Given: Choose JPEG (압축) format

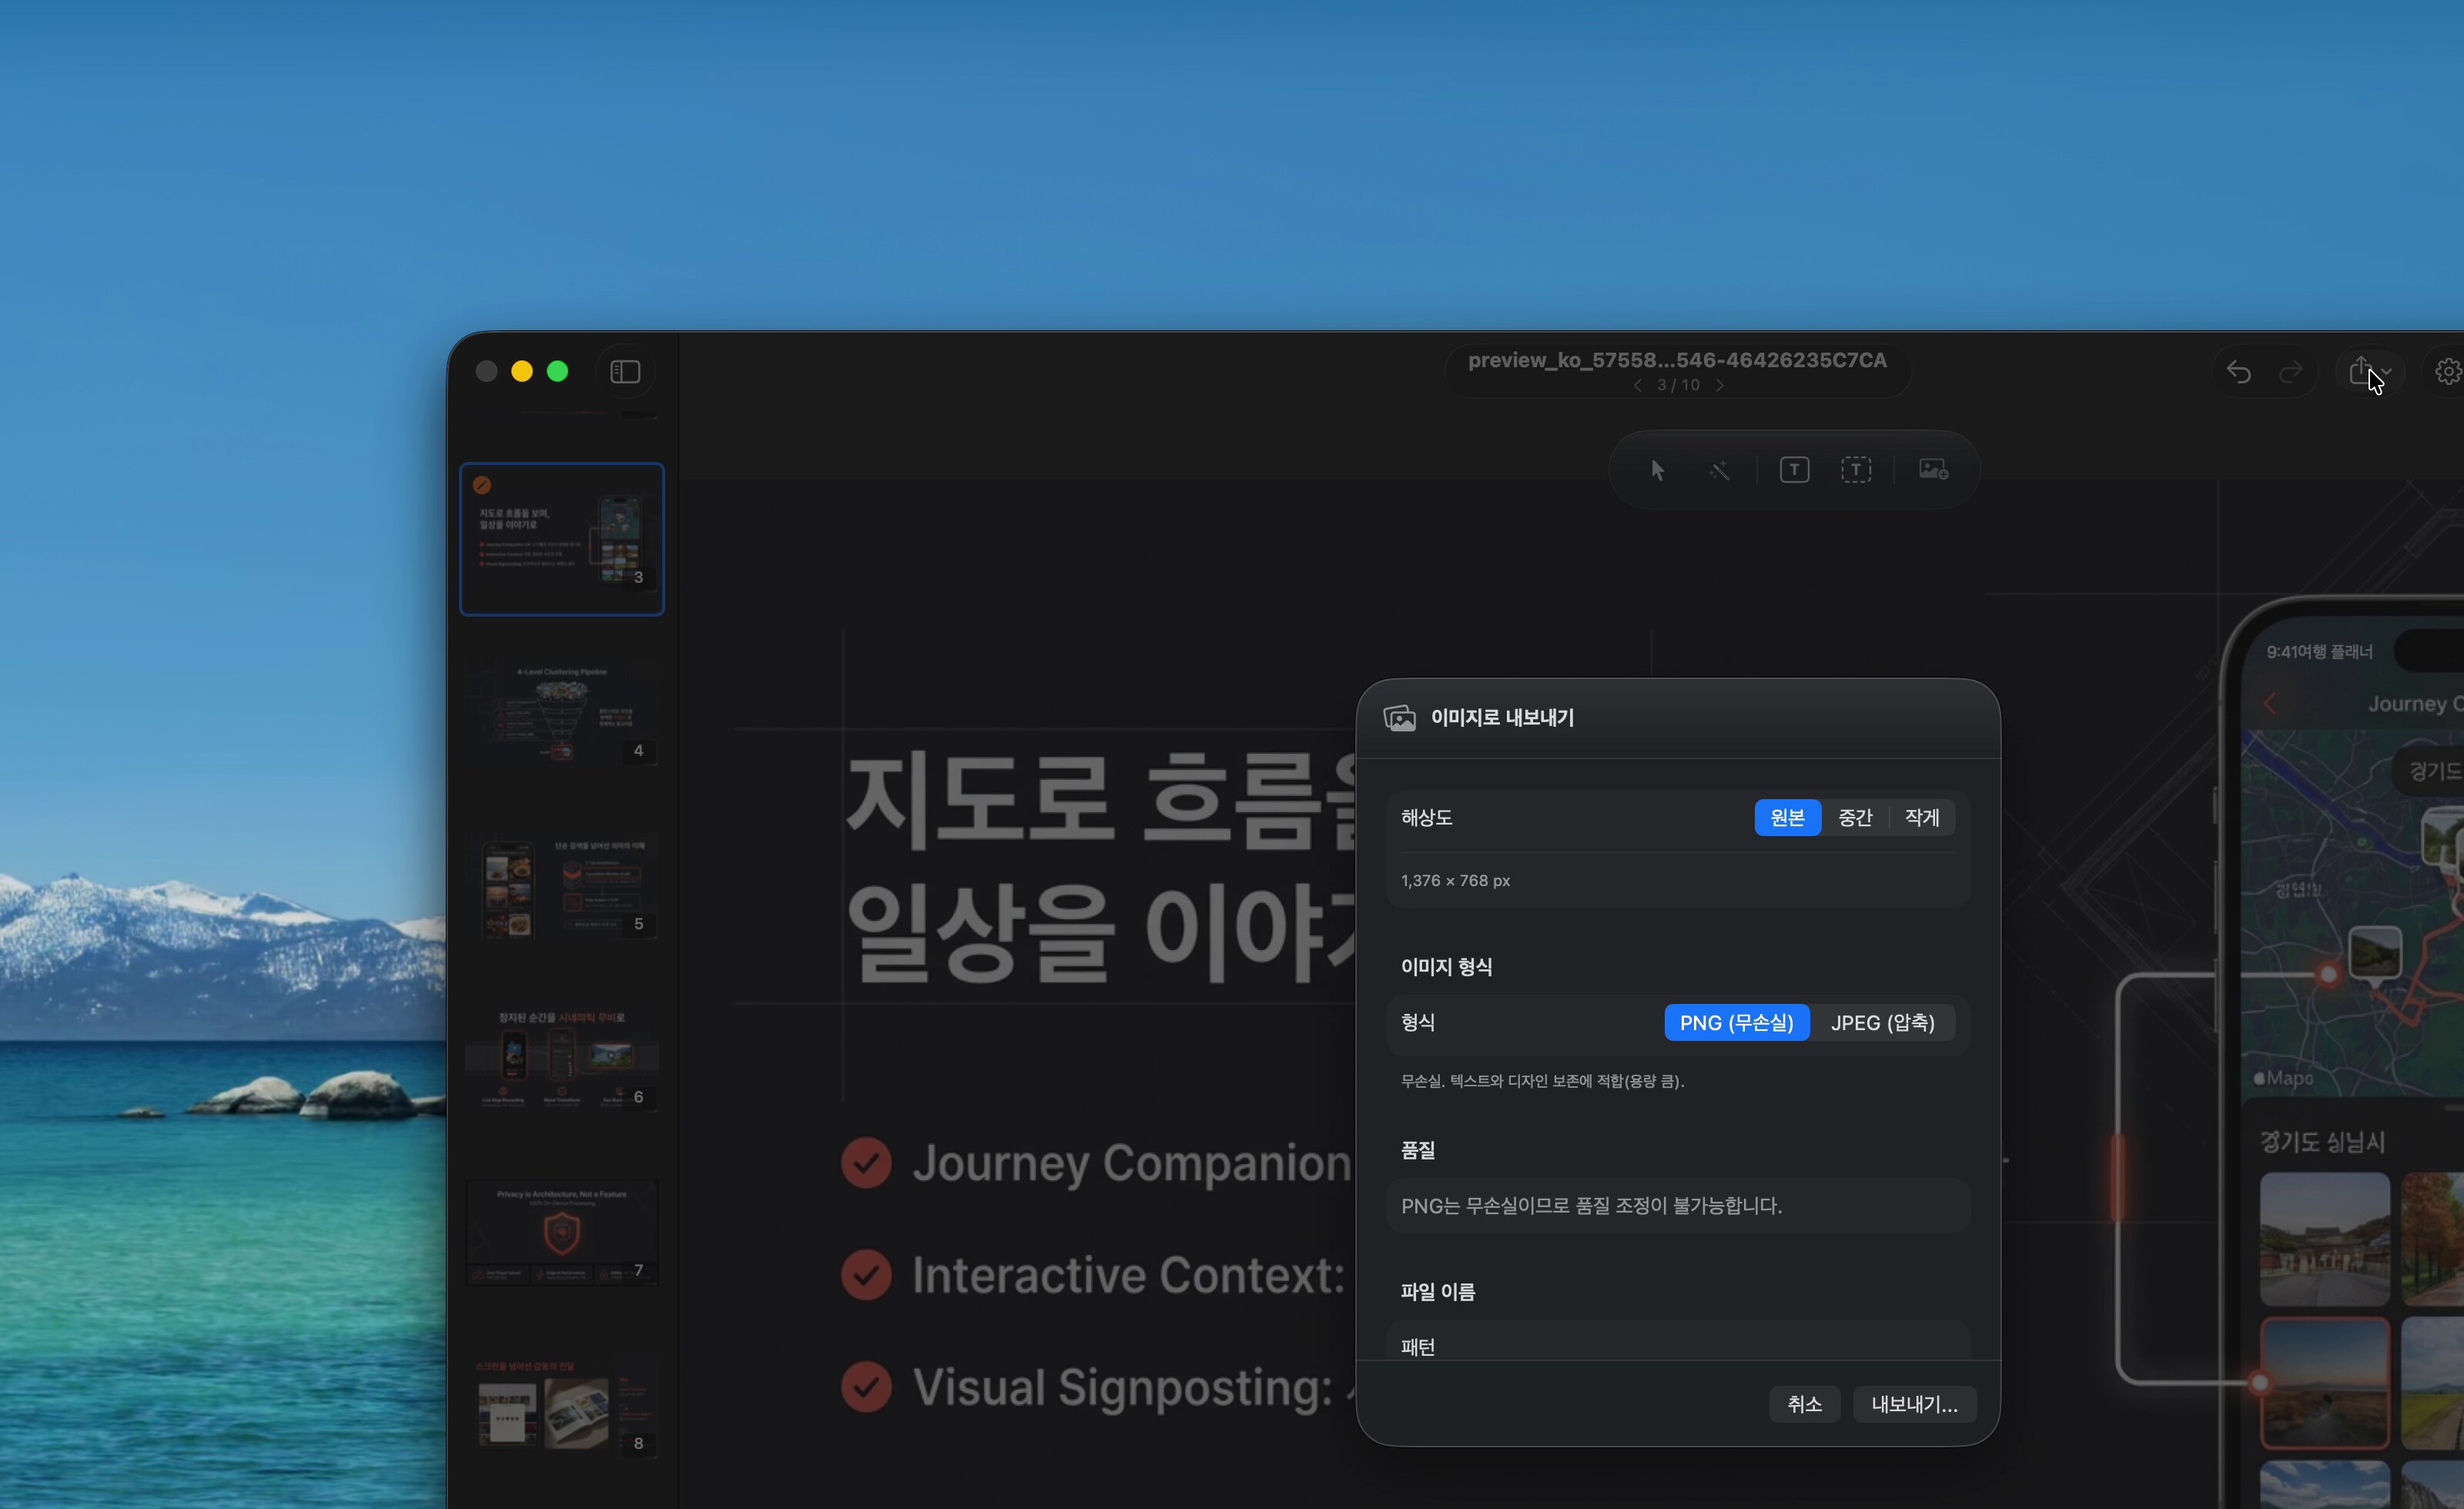Looking at the screenshot, I should [1882, 1023].
